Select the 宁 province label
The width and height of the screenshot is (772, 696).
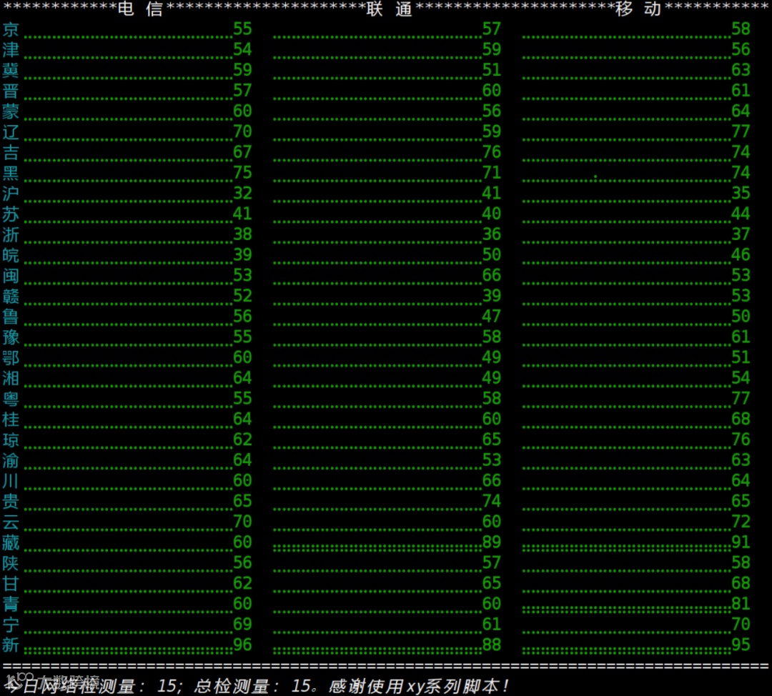click(x=11, y=624)
